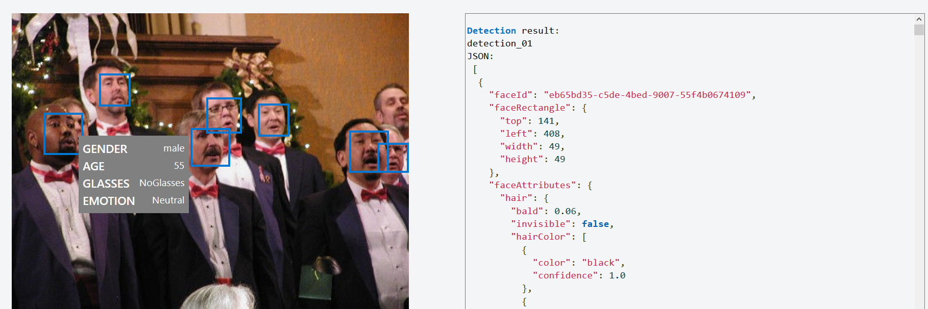Select the face box on the man with glasses
The height and width of the screenshot is (309, 928).
click(224, 115)
